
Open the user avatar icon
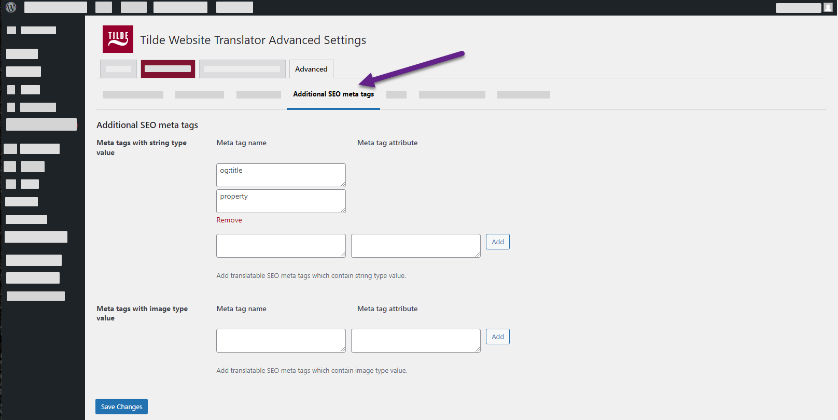tap(828, 7)
